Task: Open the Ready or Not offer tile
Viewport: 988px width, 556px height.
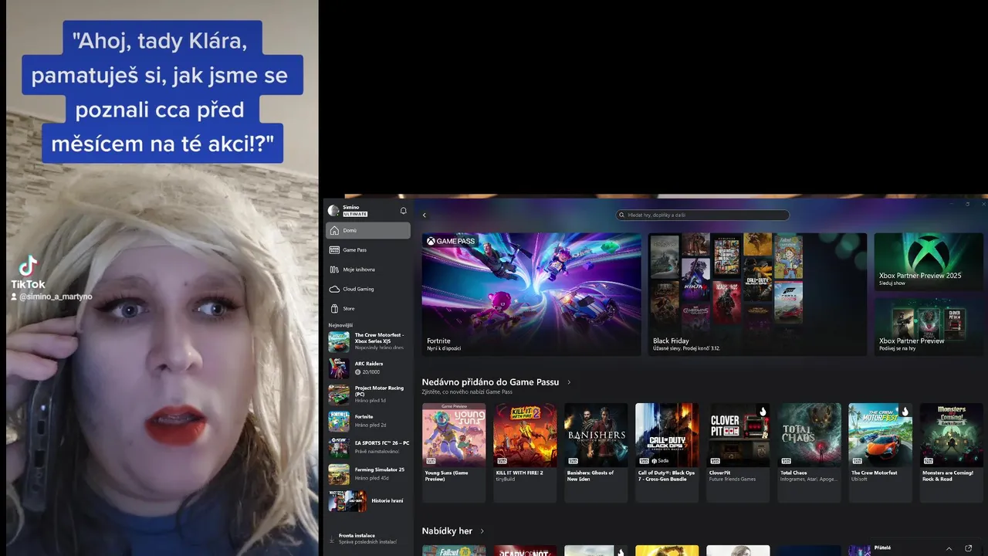Action: point(525,551)
